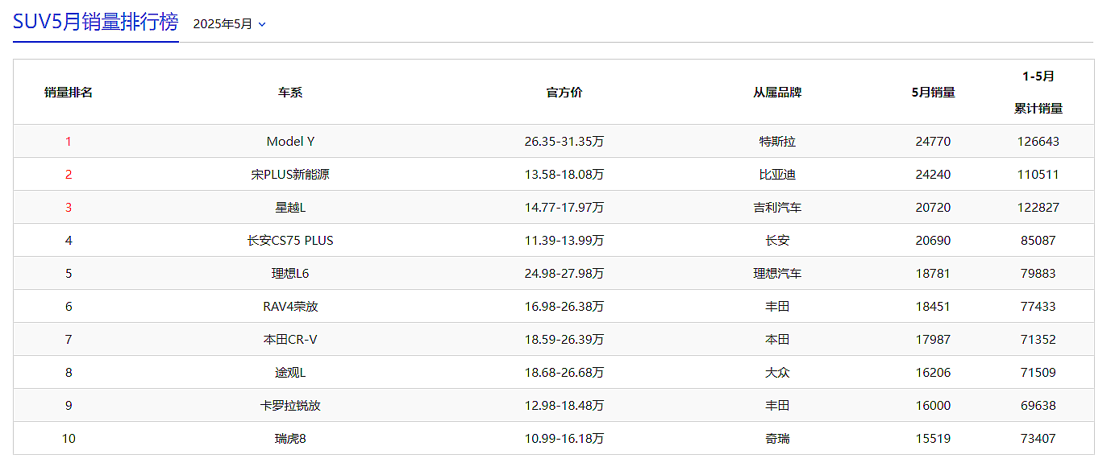The width and height of the screenshot is (1111, 471).
Task: Click May sales value 15519
Action: (933, 439)
